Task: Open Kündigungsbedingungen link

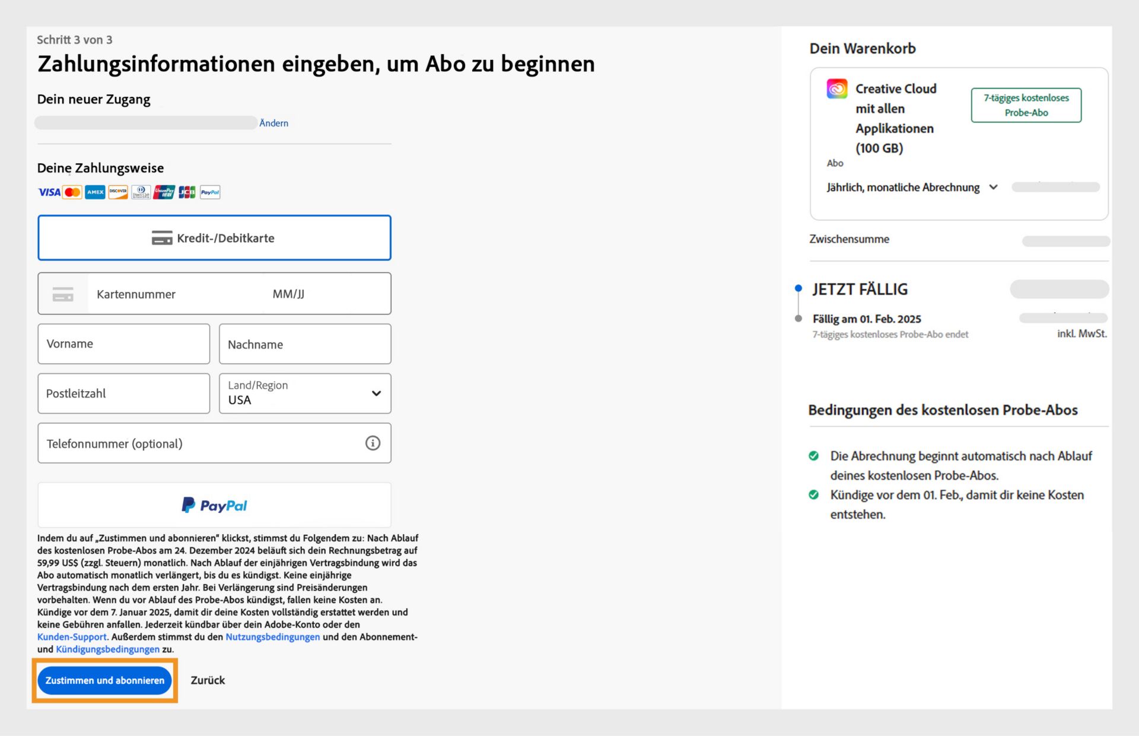Action: point(107,649)
